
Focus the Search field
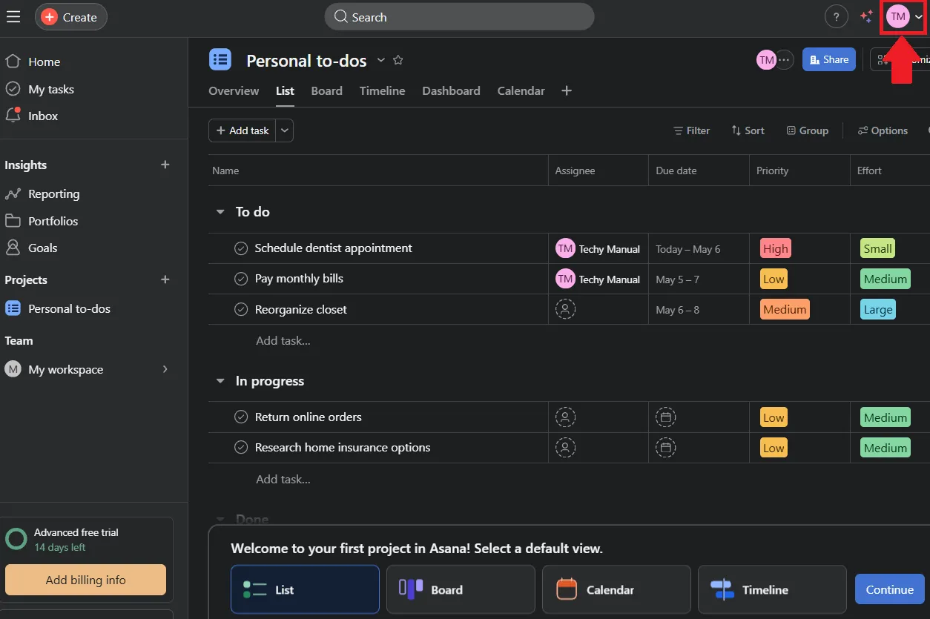pyautogui.click(x=459, y=17)
